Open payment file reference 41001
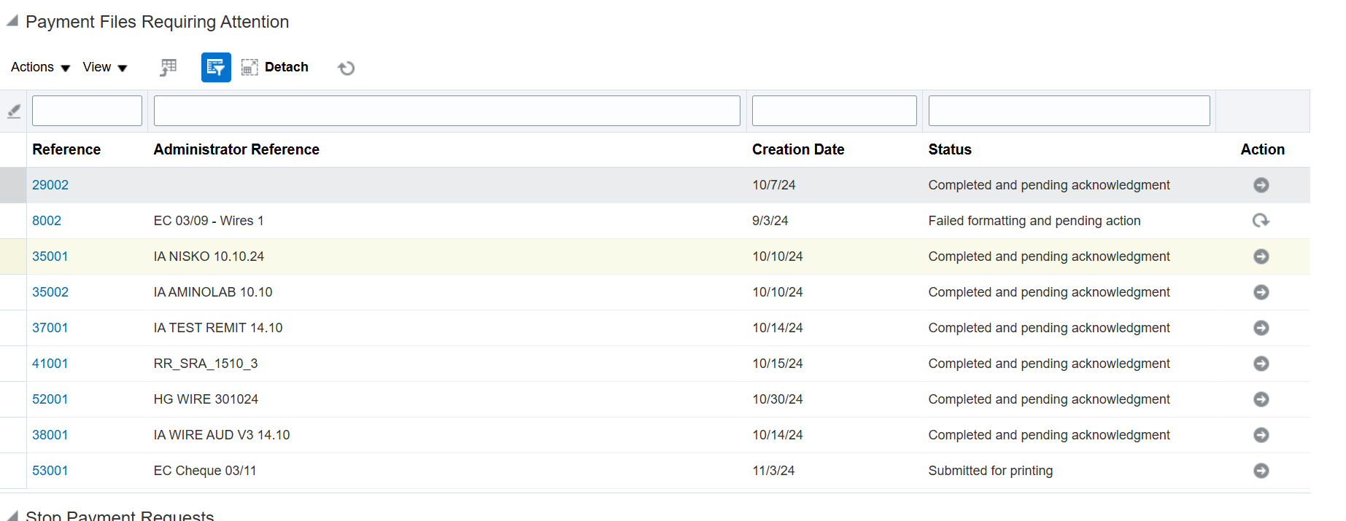Image resolution: width=1346 pixels, height=521 pixels. click(x=50, y=364)
